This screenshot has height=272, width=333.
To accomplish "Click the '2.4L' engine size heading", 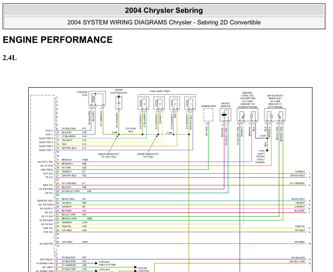I will [x=9, y=57].
